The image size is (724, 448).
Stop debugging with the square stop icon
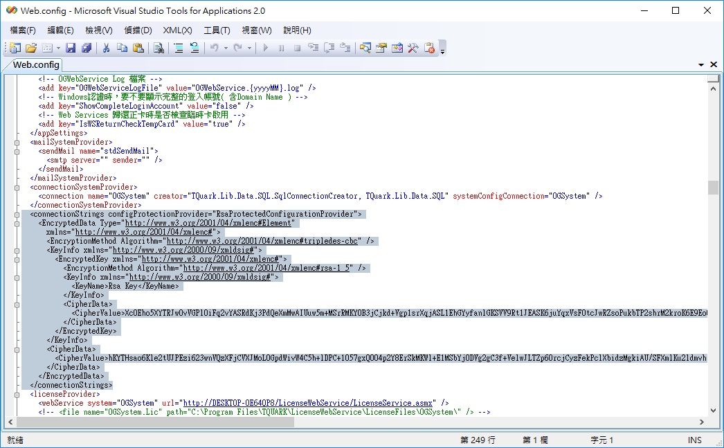(x=298, y=48)
